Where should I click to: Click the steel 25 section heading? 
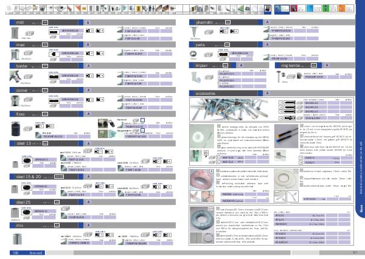(x=23, y=202)
